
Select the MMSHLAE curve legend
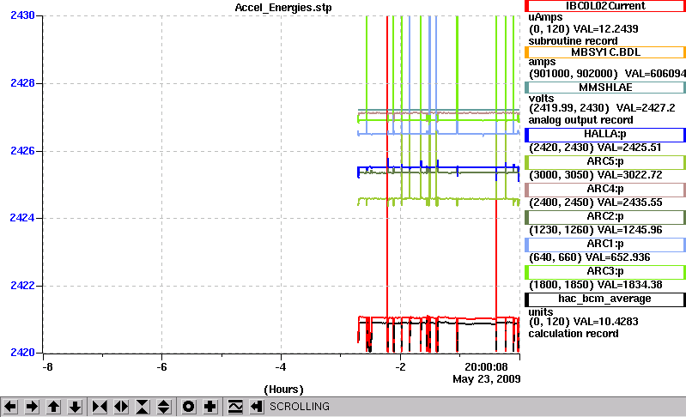pyautogui.click(x=605, y=88)
